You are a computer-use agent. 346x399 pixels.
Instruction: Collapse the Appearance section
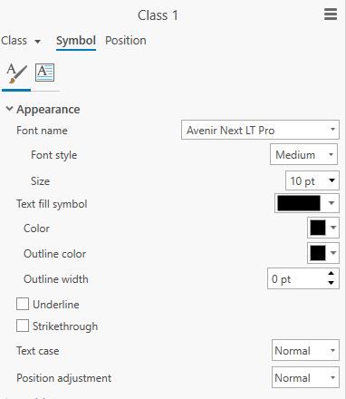[x=9, y=109]
